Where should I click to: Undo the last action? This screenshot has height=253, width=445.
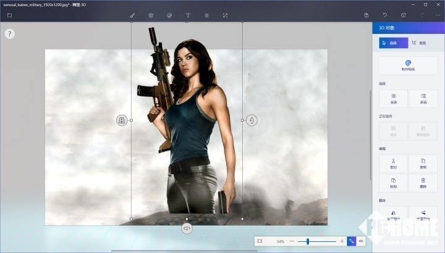[385, 15]
